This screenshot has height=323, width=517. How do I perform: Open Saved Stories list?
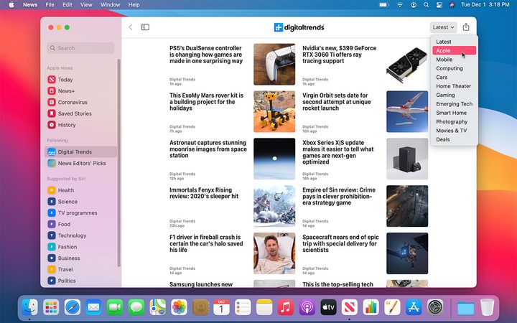click(x=81, y=113)
